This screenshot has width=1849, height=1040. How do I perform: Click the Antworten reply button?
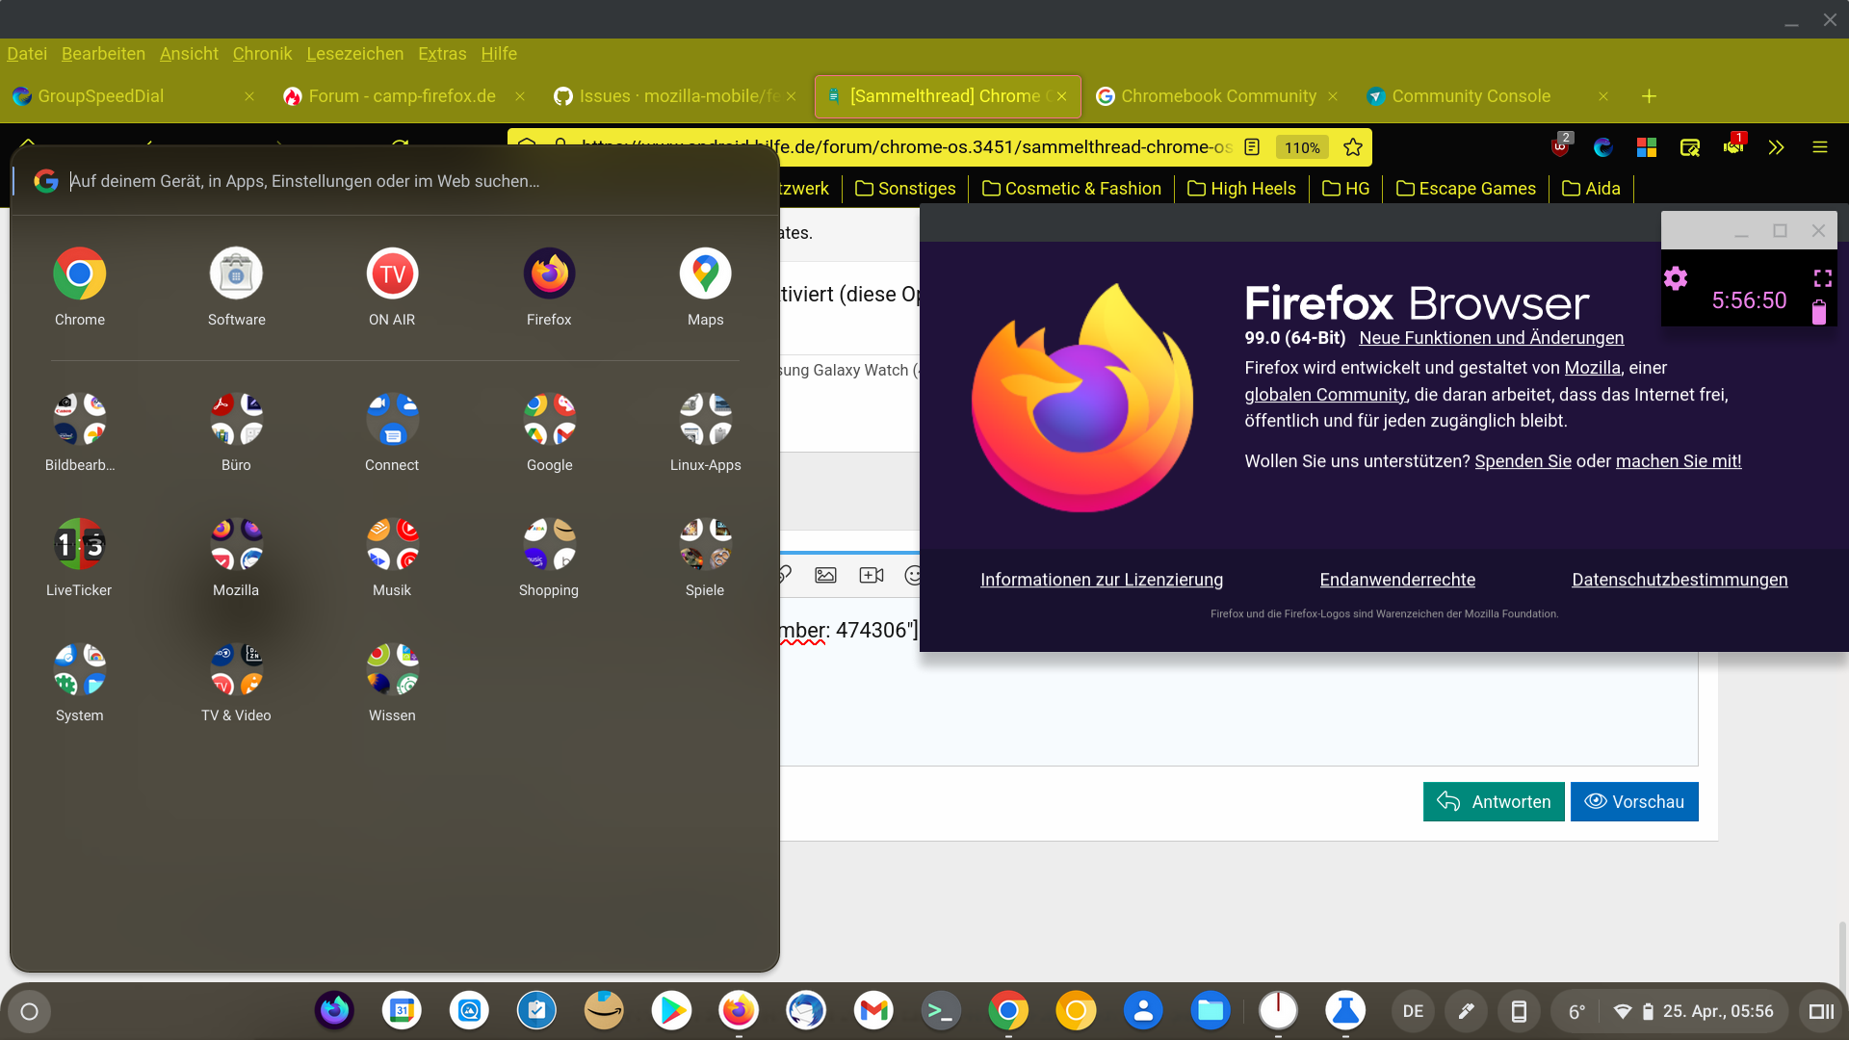(x=1494, y=802)
